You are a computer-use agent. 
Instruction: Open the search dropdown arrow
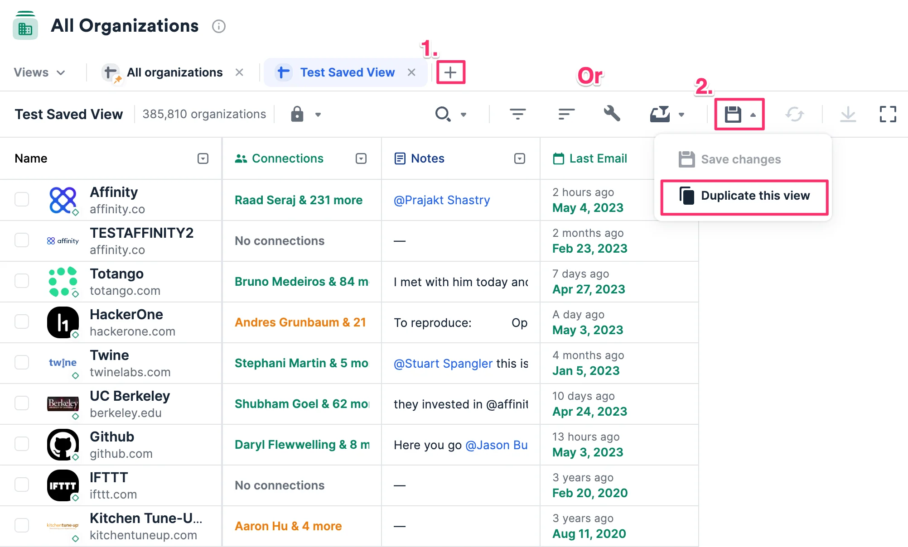click(464, 115)
